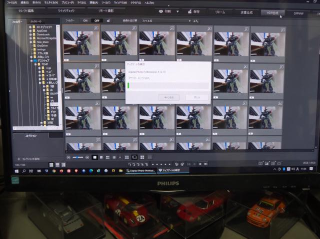Collapse the TEMP folder
The image size is (320, 239).
35,64
